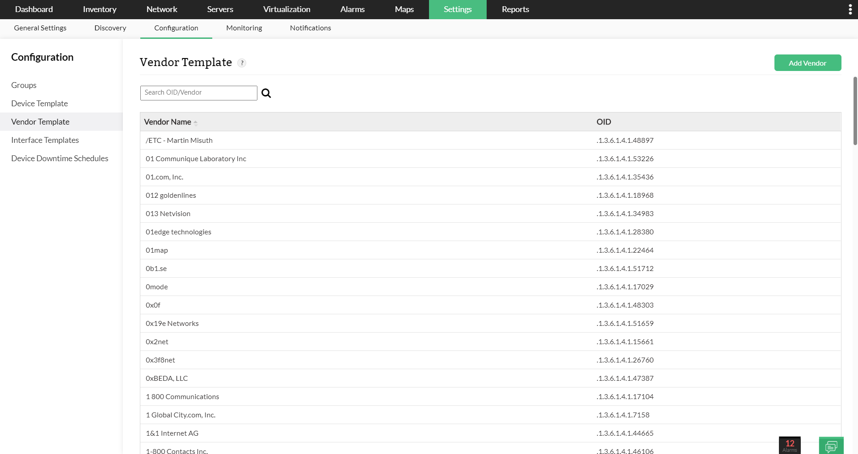Open the vertical three-dot menu
Image resolution: width=858 pixels, height=454 pixels.
pyautogui.click(x=850, y=9)
